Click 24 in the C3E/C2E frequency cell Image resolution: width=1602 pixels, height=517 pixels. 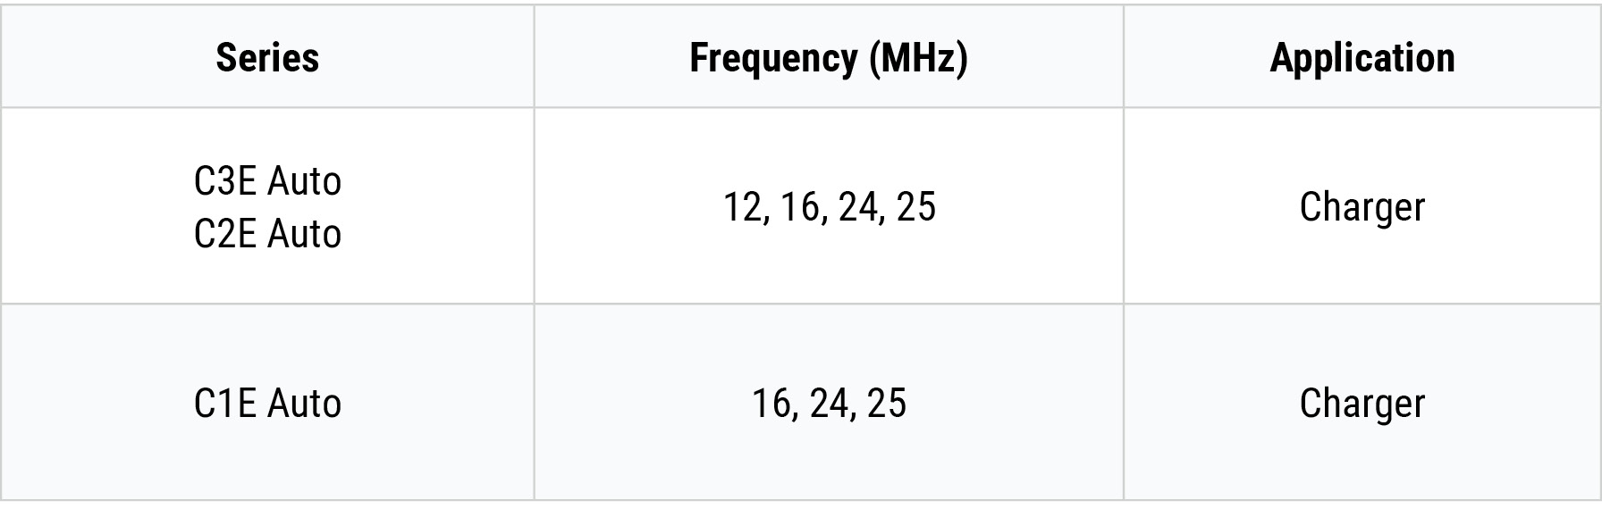859,207
